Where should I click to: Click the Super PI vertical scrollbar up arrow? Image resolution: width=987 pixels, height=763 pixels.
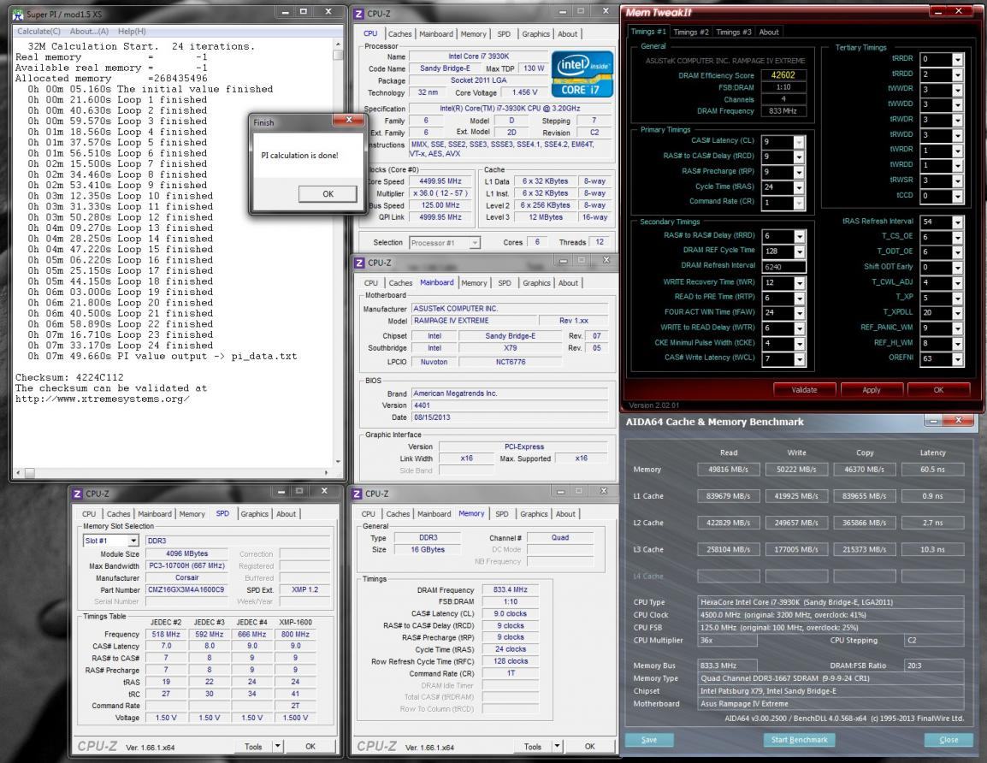point(338,45)
